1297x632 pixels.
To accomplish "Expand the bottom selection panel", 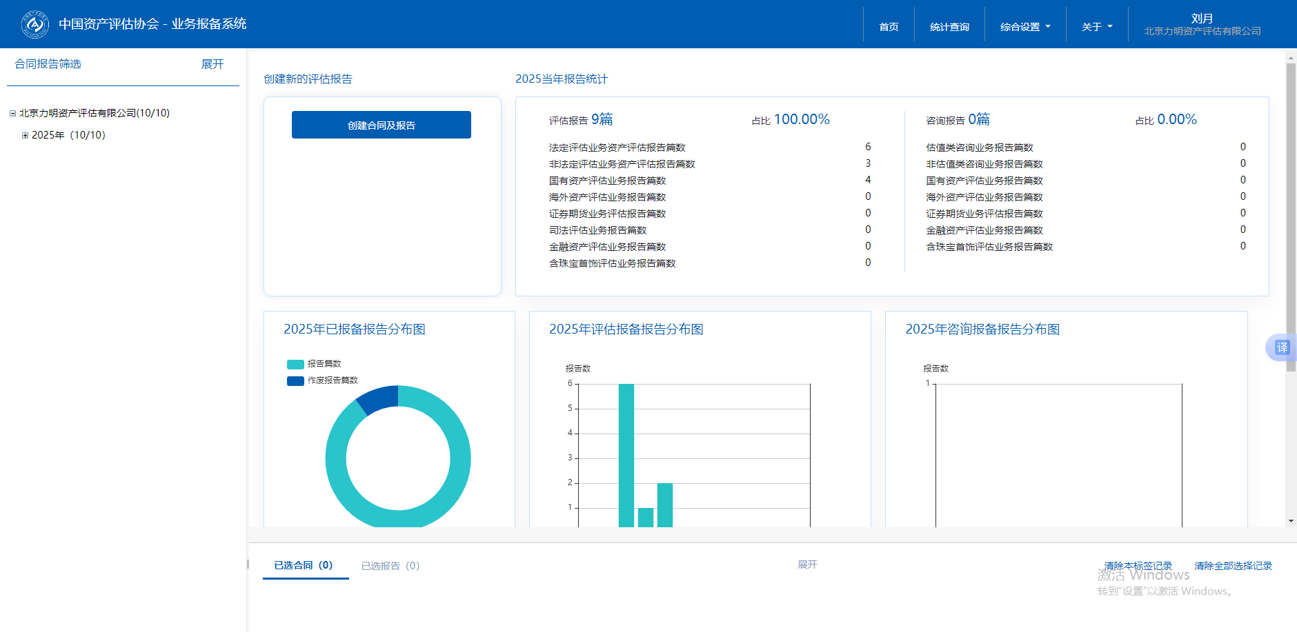I will 807,564.
